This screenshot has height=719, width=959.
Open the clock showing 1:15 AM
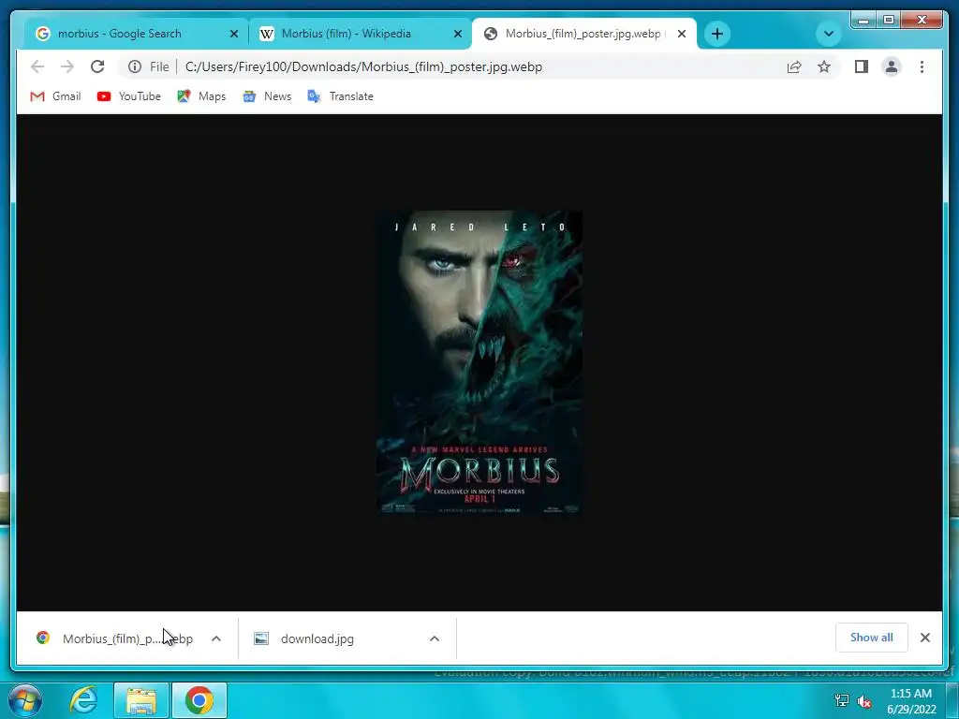tap(911, 701)
